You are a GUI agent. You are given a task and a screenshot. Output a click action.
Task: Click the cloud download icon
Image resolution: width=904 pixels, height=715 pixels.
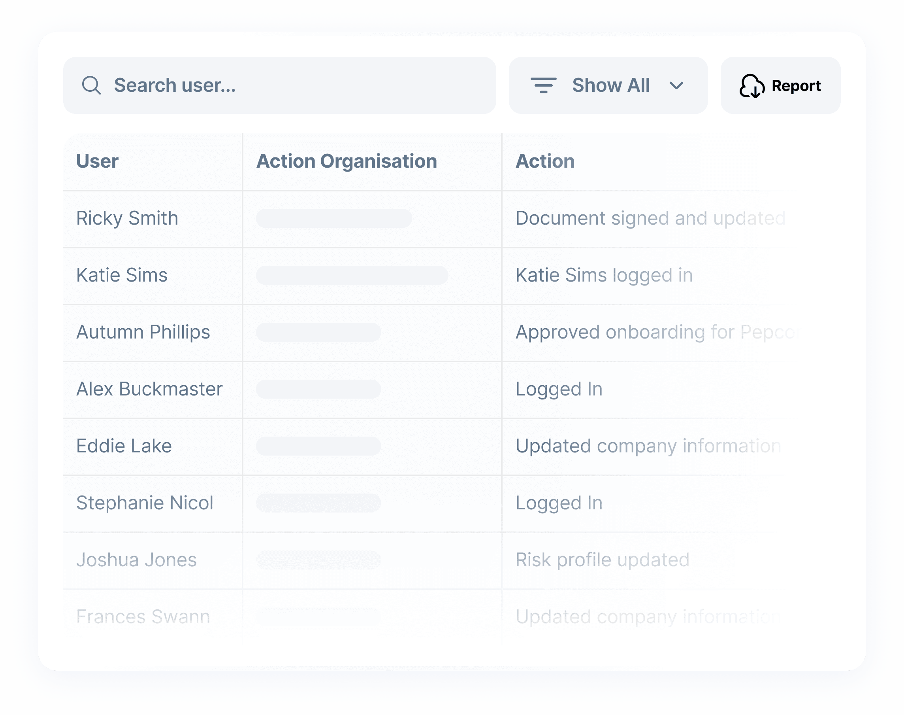pyautogui.click(x=752, y=86)
